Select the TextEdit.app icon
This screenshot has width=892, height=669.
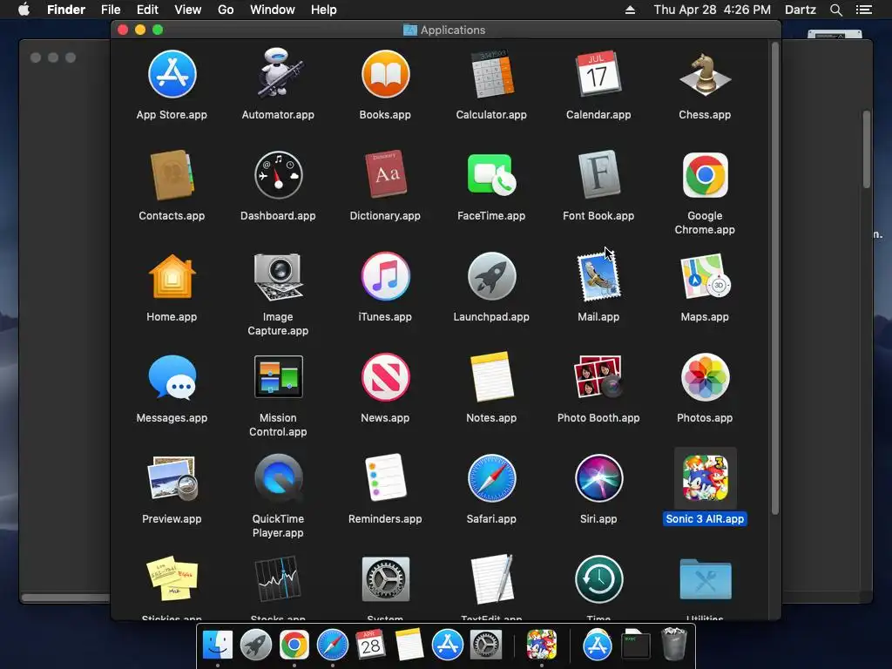pos(491,578)
